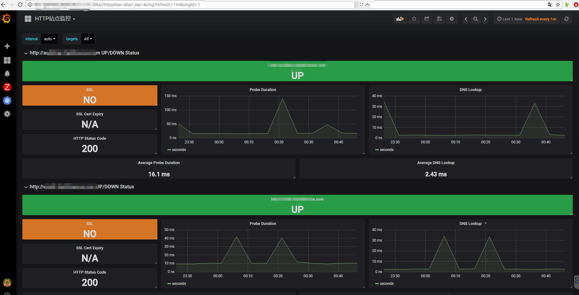The width and height of the screenshot is (579, 295).
Task: Bookmark this page with the star icon
Action: [558, 5]
